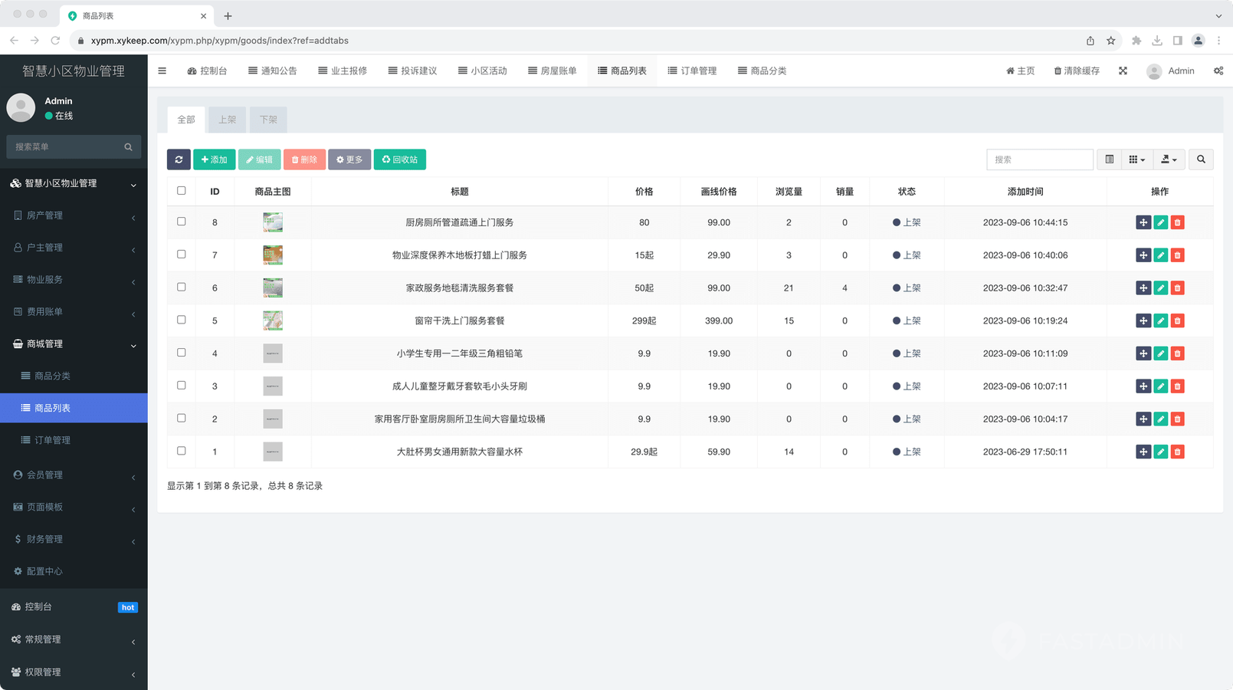Open the export dropdown in table toolbar
1233x690 pixels.
pos(1169,159)
